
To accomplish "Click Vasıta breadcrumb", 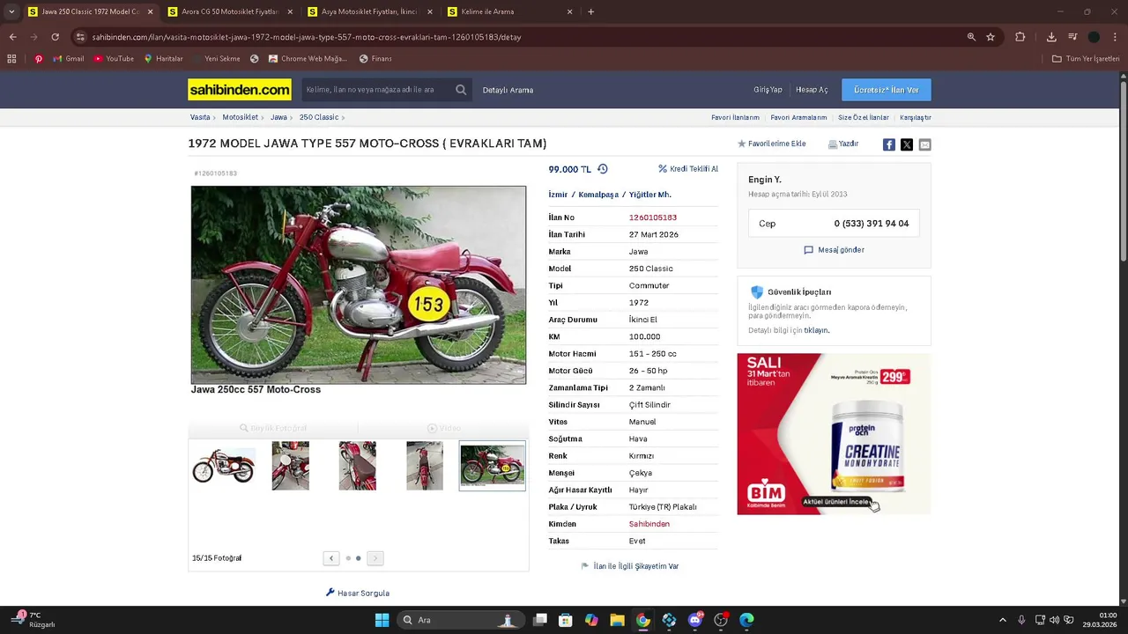I will point(200,117).
